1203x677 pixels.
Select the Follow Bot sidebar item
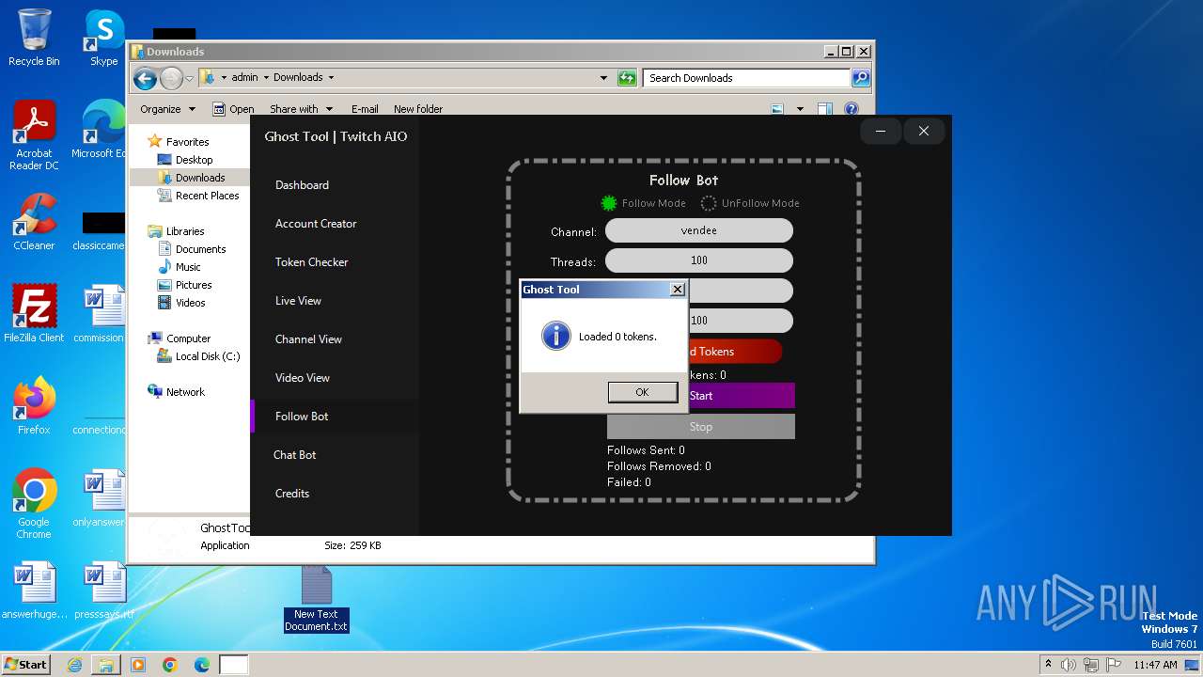(x=335, y=417)
